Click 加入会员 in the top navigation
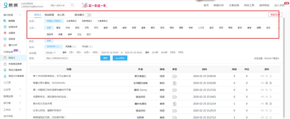Screen dimensions: 290x119 click(x=280, y=5)
